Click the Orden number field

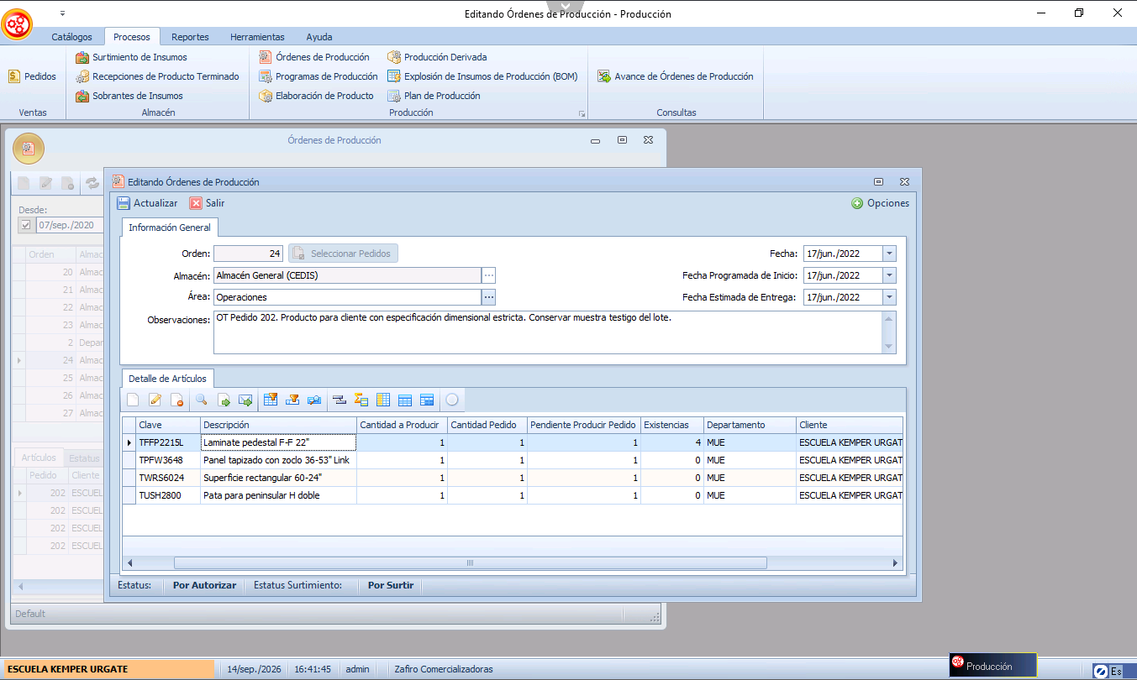click(248, 254)
